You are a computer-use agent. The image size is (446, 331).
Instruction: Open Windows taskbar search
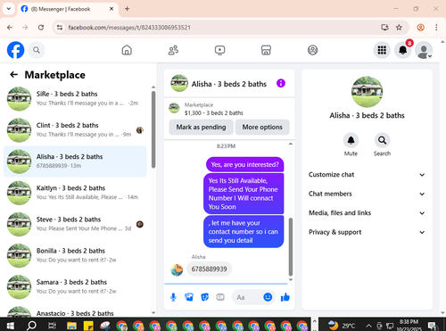coord(31,326)
